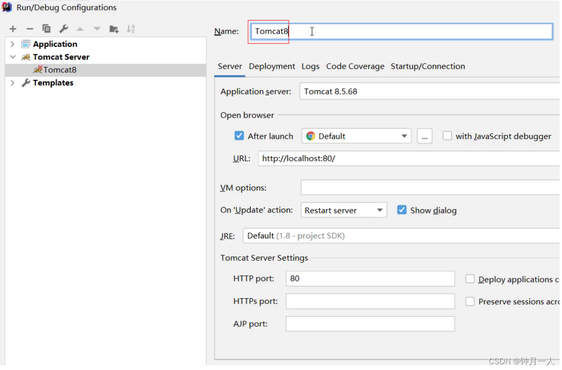562x370 pixels.
Task: Expand the Templates tree node
Action: point(13,83)
